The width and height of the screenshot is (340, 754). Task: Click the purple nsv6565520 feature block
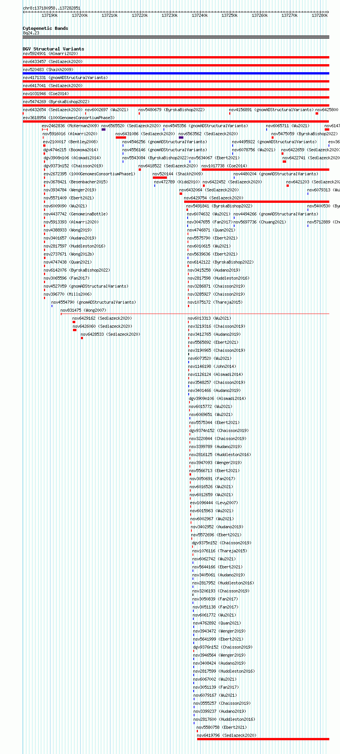(x=104, y=129)
